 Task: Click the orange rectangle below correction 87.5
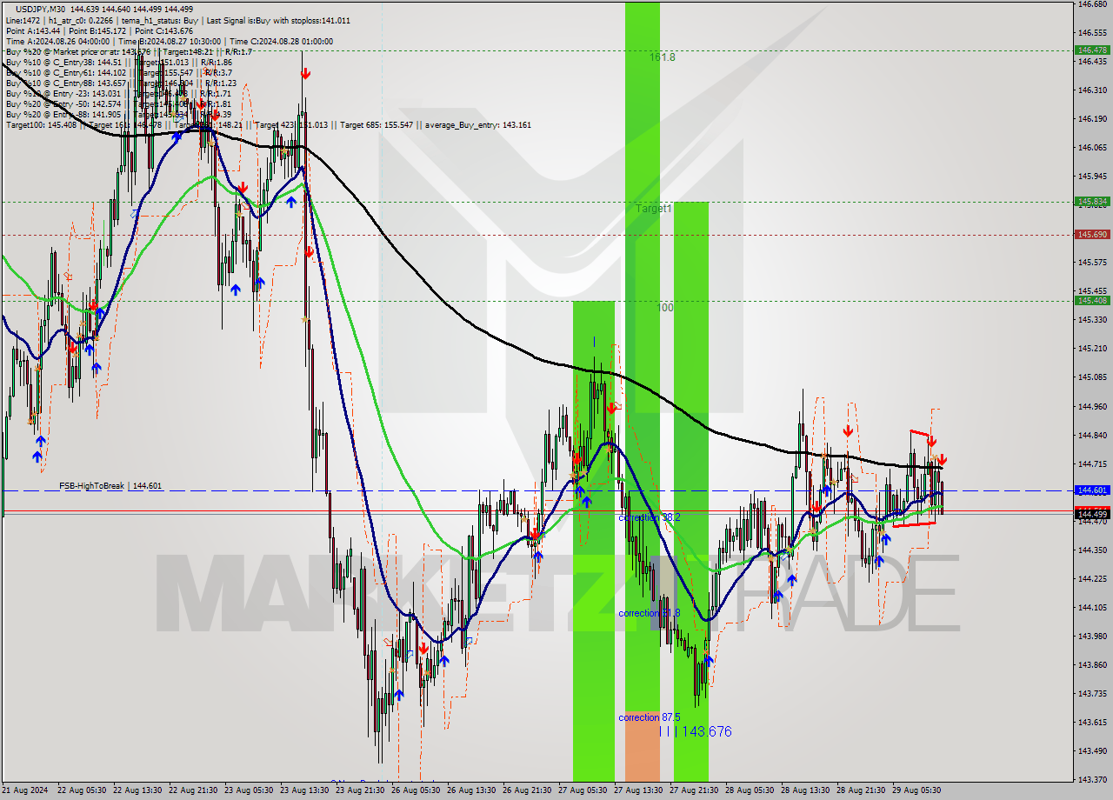pos(643,746)
